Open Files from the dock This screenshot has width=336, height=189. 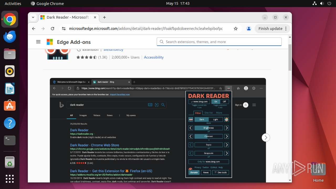point(10,54)
